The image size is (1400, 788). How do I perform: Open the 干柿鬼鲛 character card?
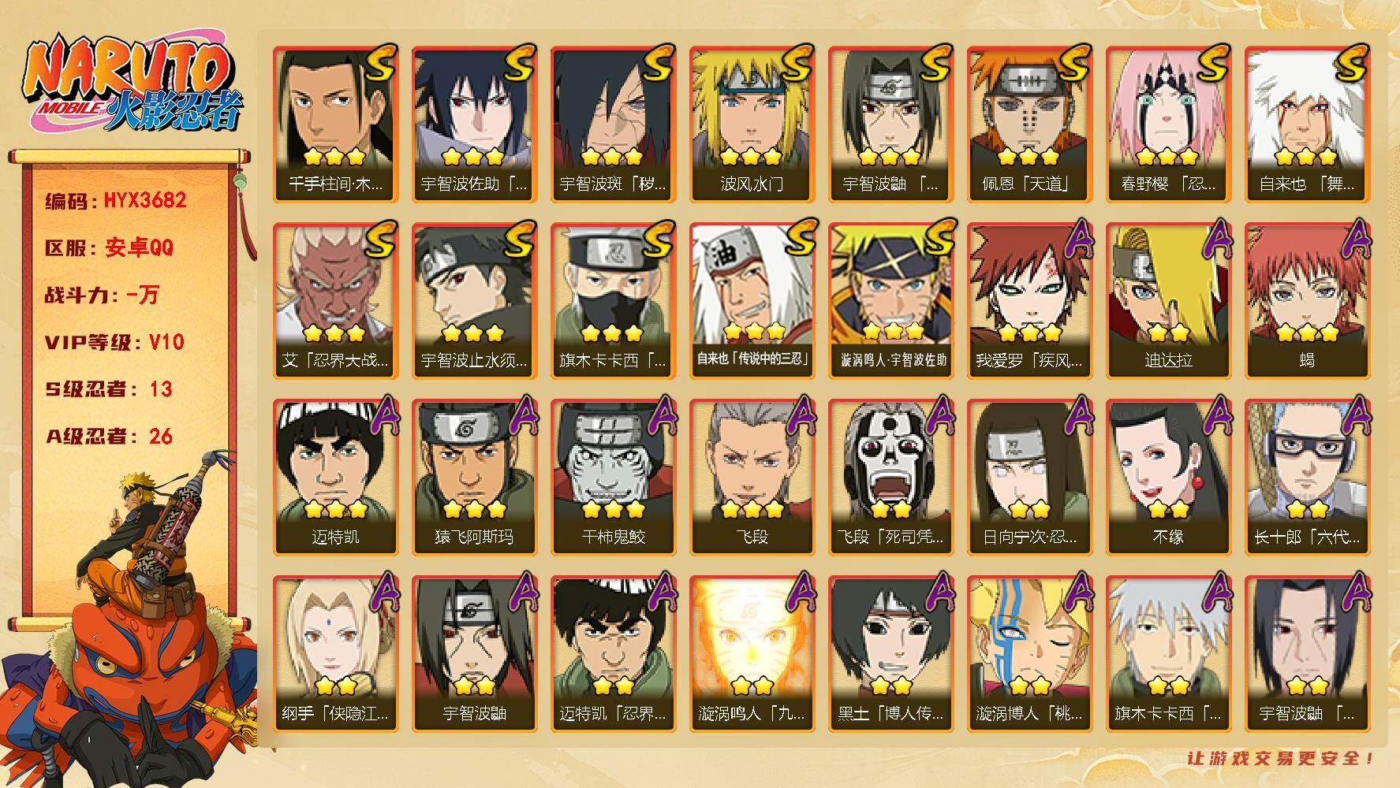pyautogui.click(x=613, y=478)
